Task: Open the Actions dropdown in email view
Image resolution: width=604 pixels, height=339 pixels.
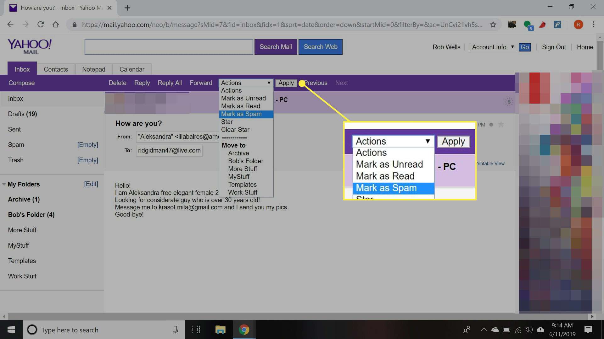Action: (x=245, y=82)
